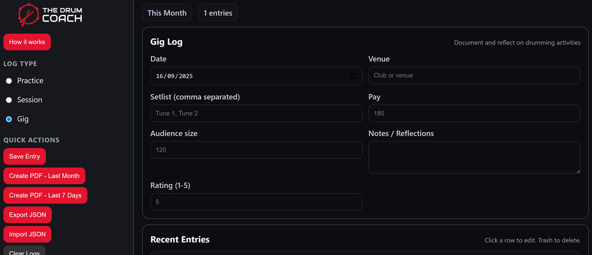This screenshot has width=592, height=255.
Task: Click the Clear Logs button
Action: pyautogui.click(x=24, y=251)
